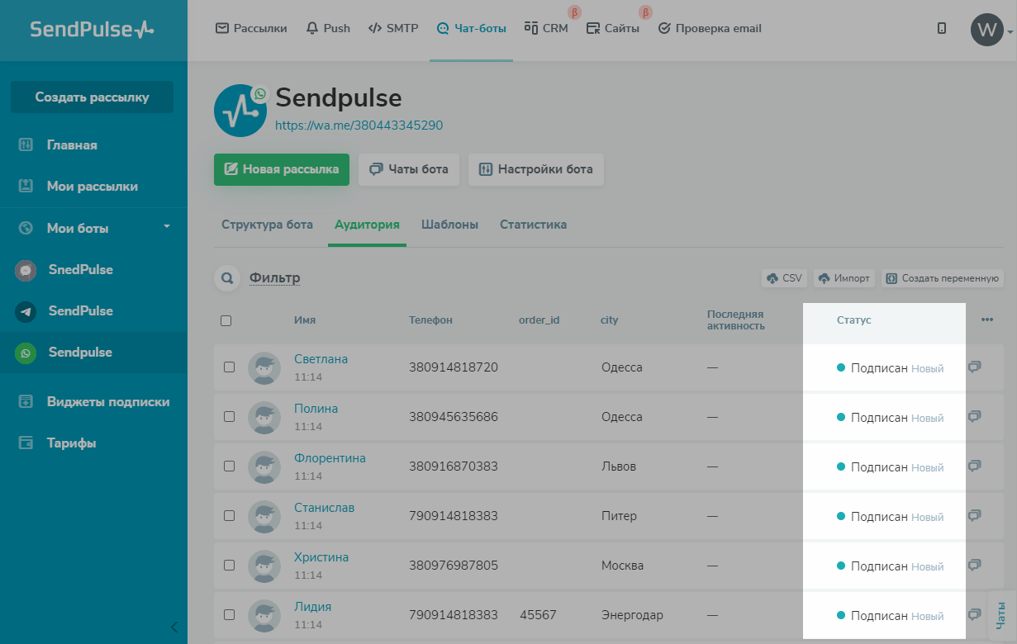Click order_id cell 45567

point(538,615)
